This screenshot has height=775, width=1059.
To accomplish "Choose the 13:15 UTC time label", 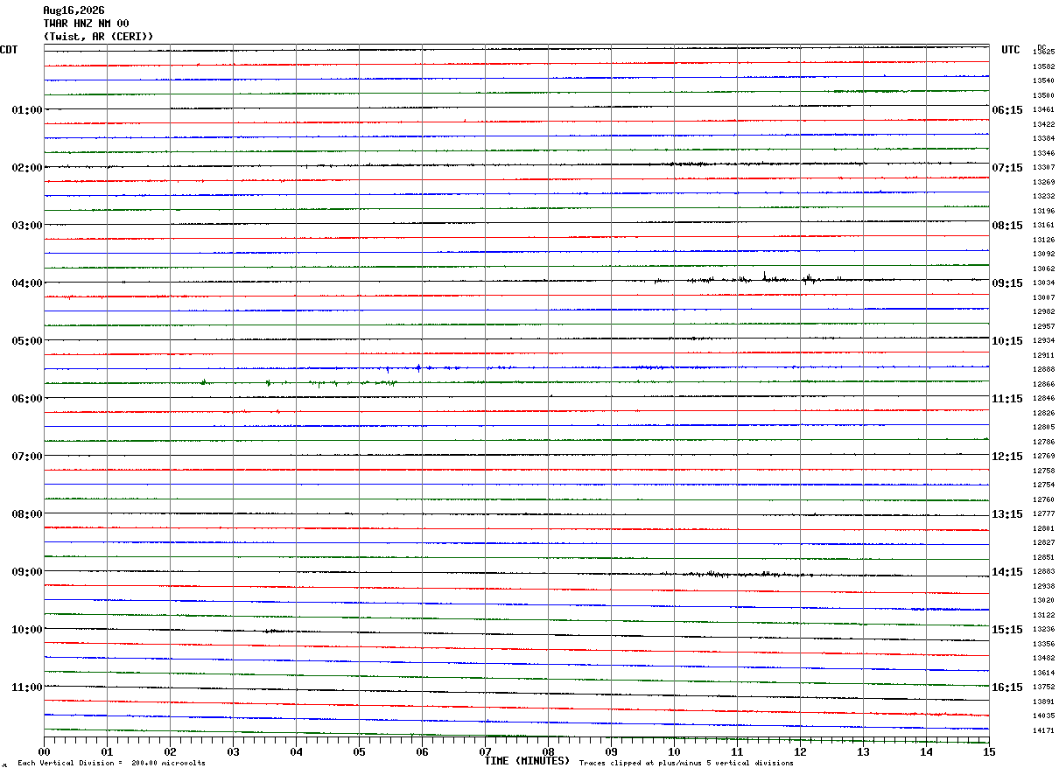I will pos(1007,514).
